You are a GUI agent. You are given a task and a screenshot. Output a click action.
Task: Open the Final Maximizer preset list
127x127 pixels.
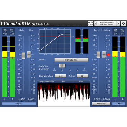[107, 23]
